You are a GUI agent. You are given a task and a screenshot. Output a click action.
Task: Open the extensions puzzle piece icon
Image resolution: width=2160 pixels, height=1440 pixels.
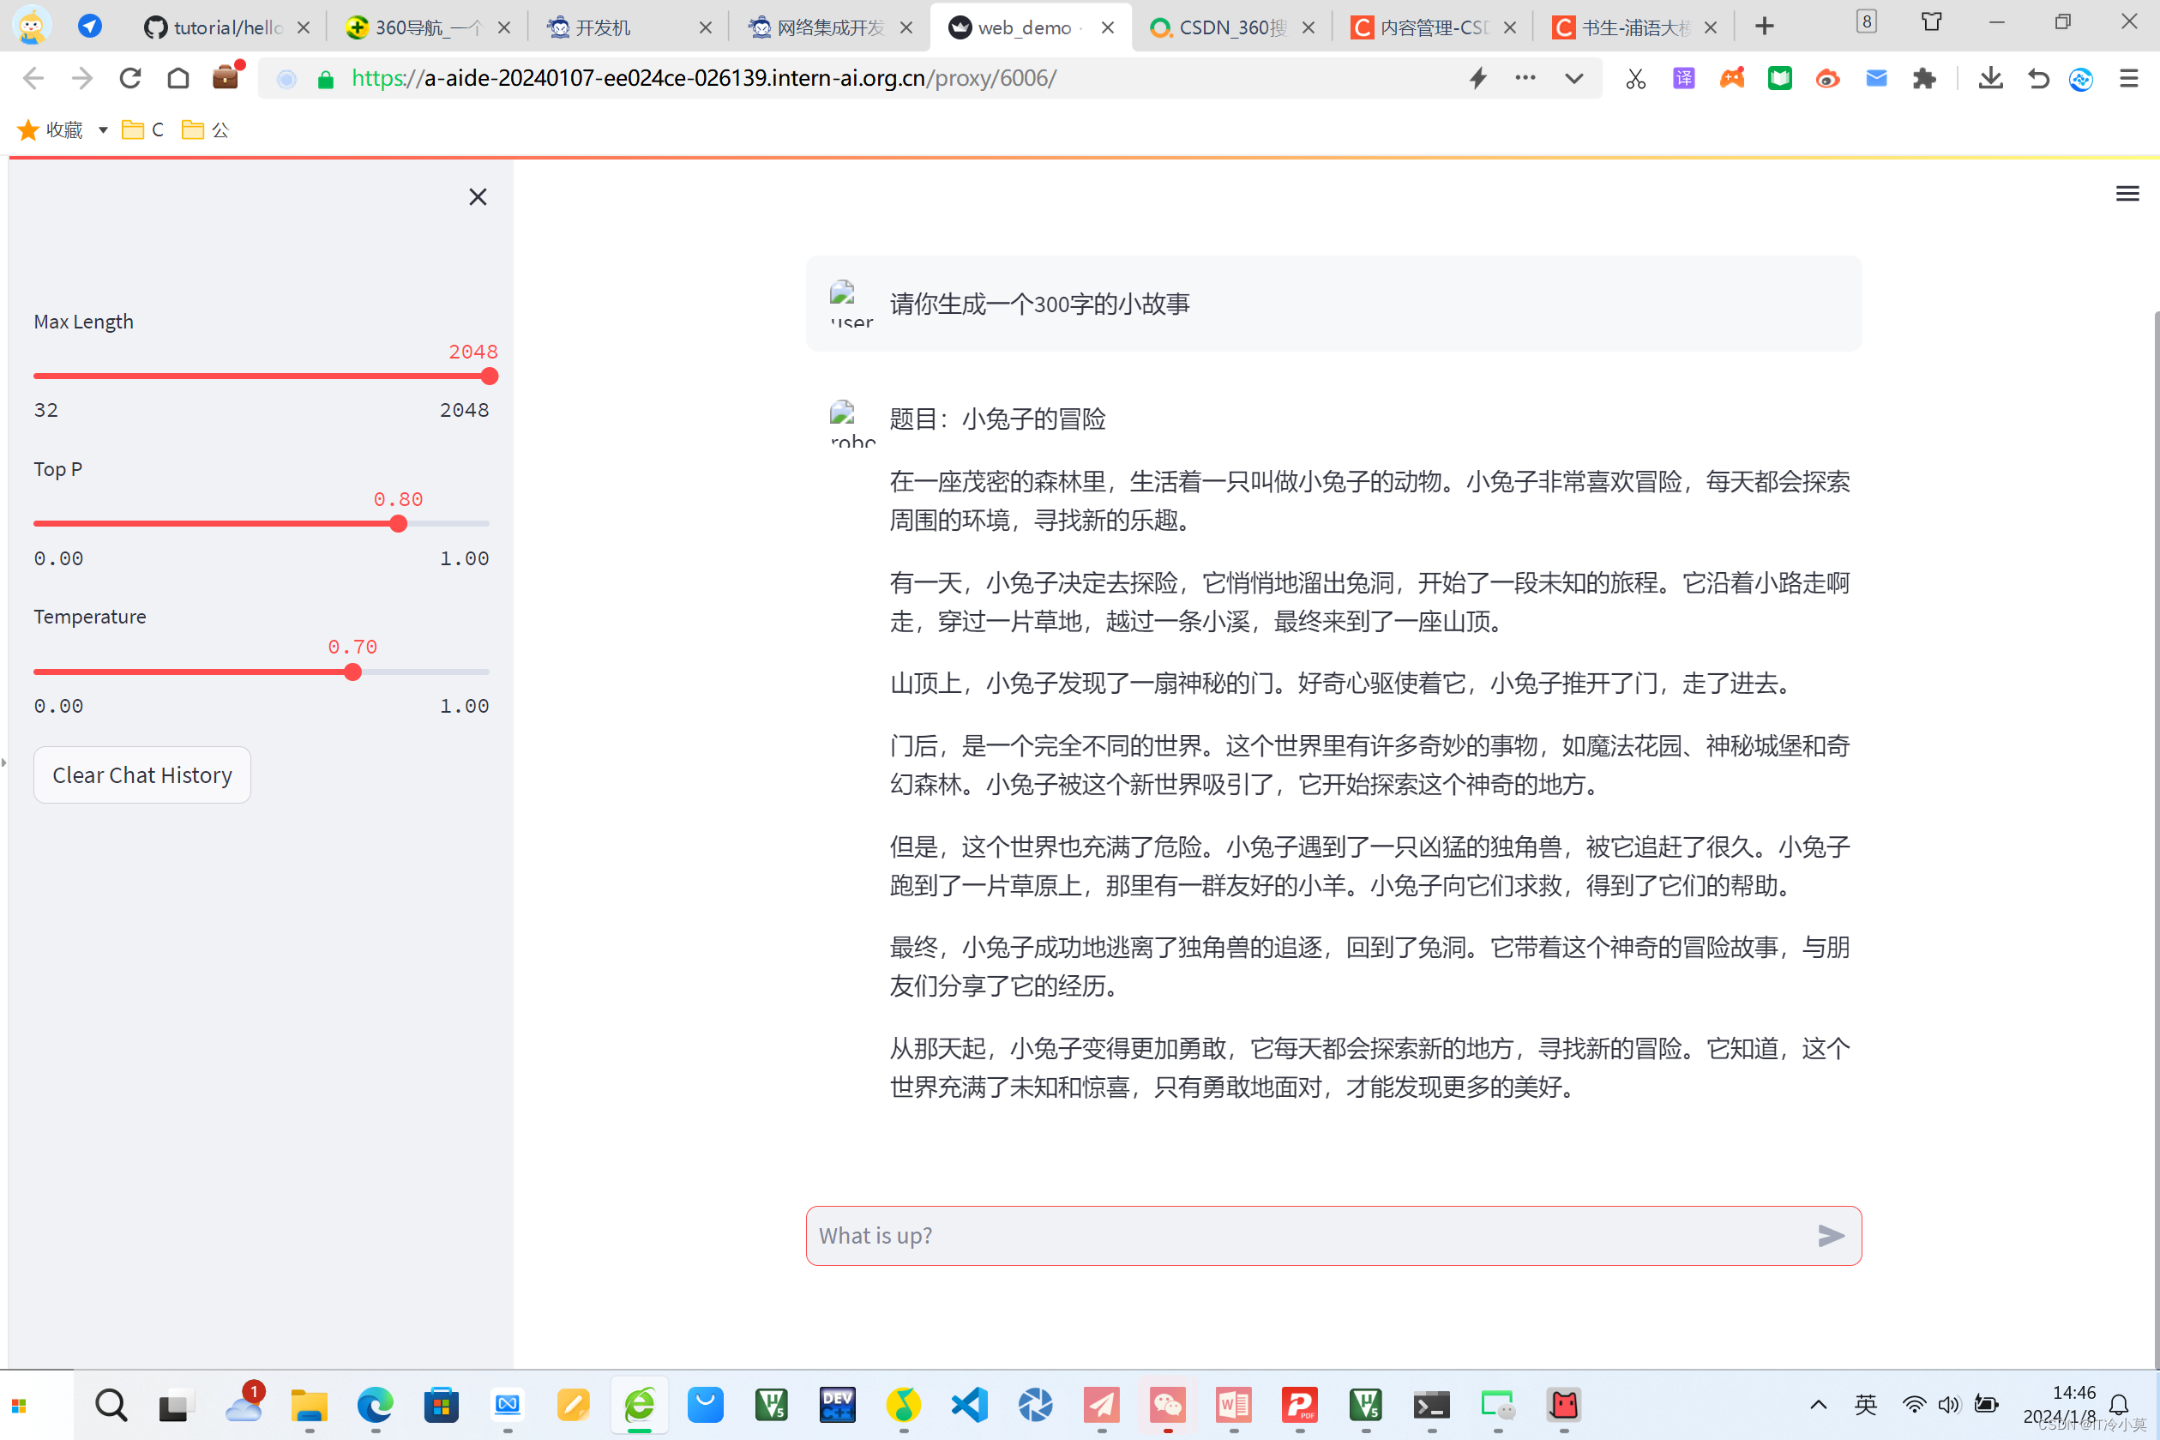coord(1924,79)
